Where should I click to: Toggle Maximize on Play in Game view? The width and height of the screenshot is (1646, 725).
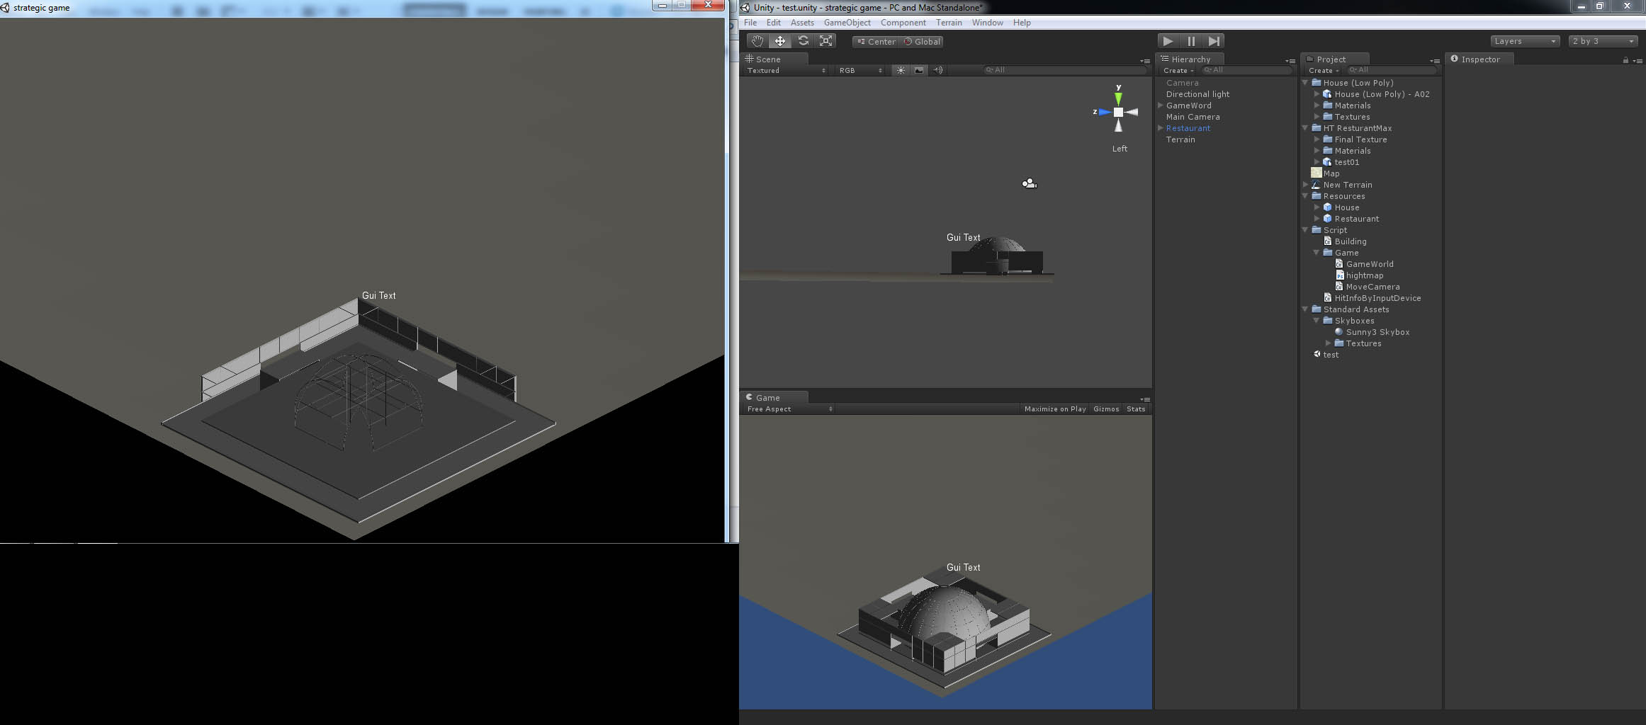(x=1055, y=409)
